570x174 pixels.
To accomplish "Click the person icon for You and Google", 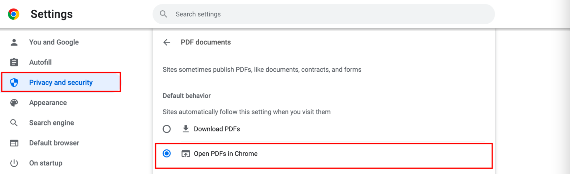I will [14, 42].
